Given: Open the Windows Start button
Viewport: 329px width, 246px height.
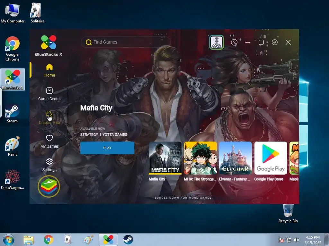Looking at the screenshot, I should coord(9,240).
